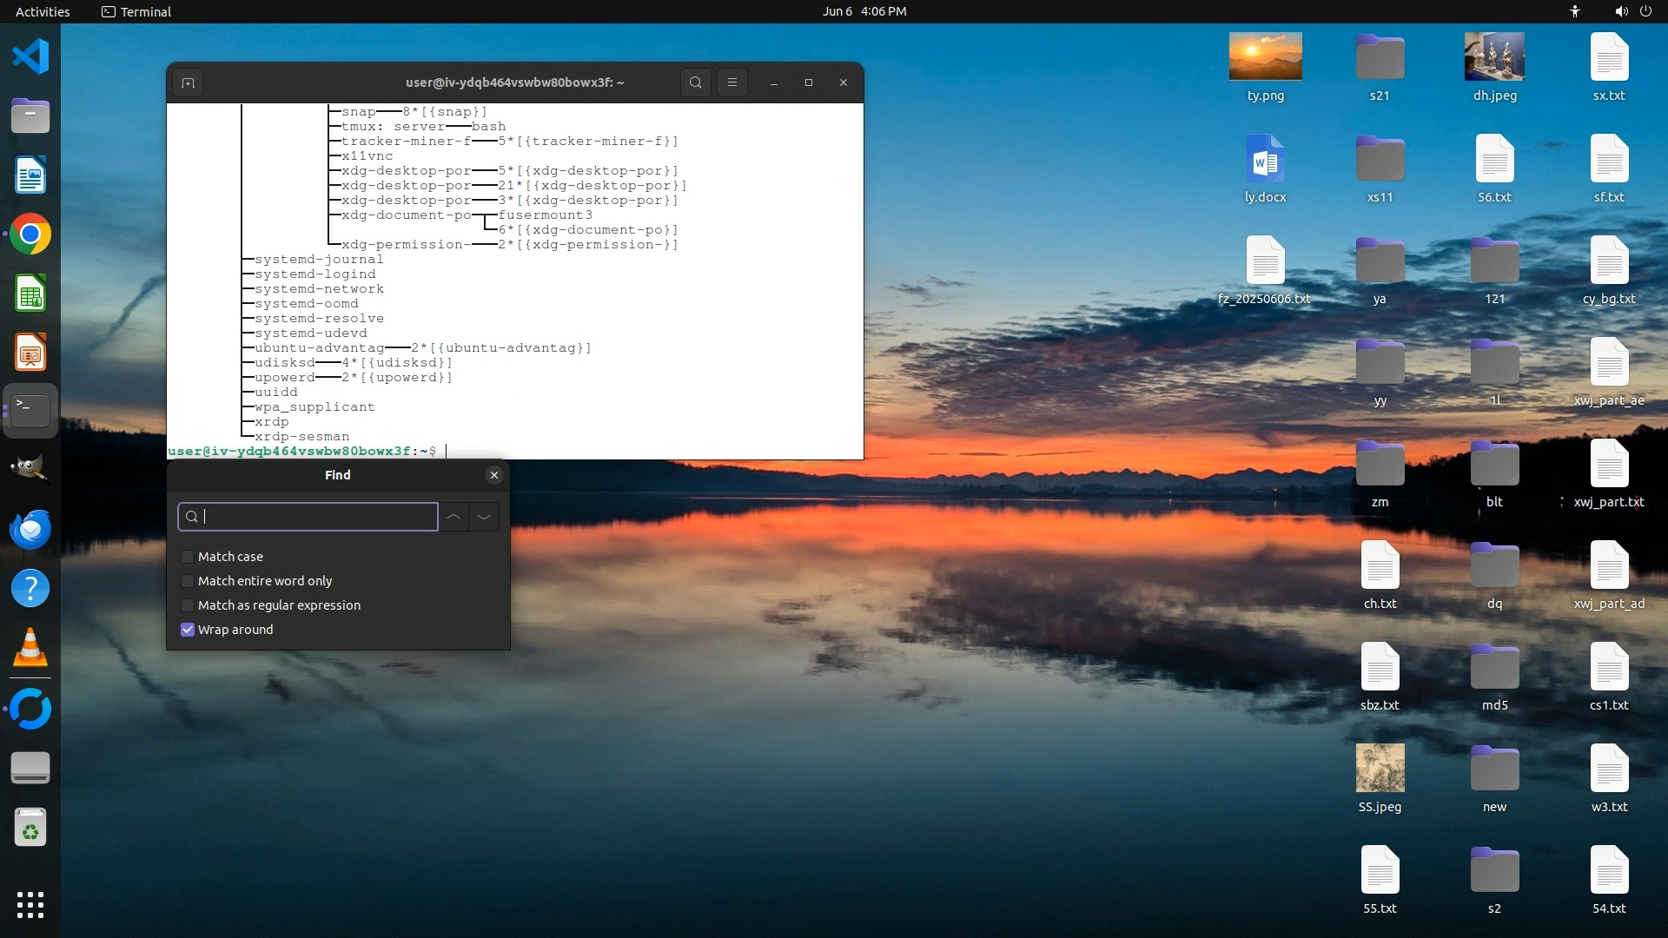This screenshot has height=938, width=1668.
Task: Open Thunderbird mail from the dock
Action: click(x=30, y=529)
